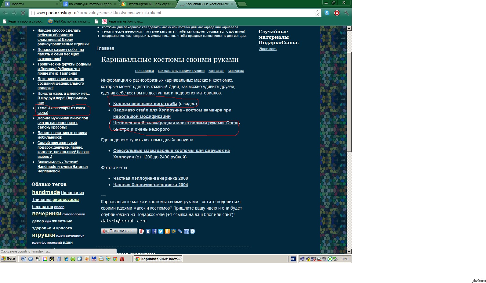The height and width of the screenshot is (283, 486).
Task: Open the Chrome wrench menu
Action: [346, 13]
